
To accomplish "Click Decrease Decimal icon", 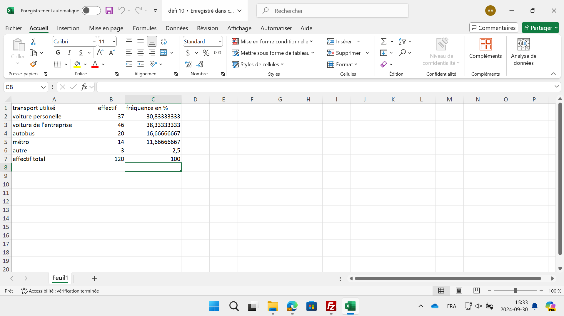I will pyautogui.click(x=200, y=64).
